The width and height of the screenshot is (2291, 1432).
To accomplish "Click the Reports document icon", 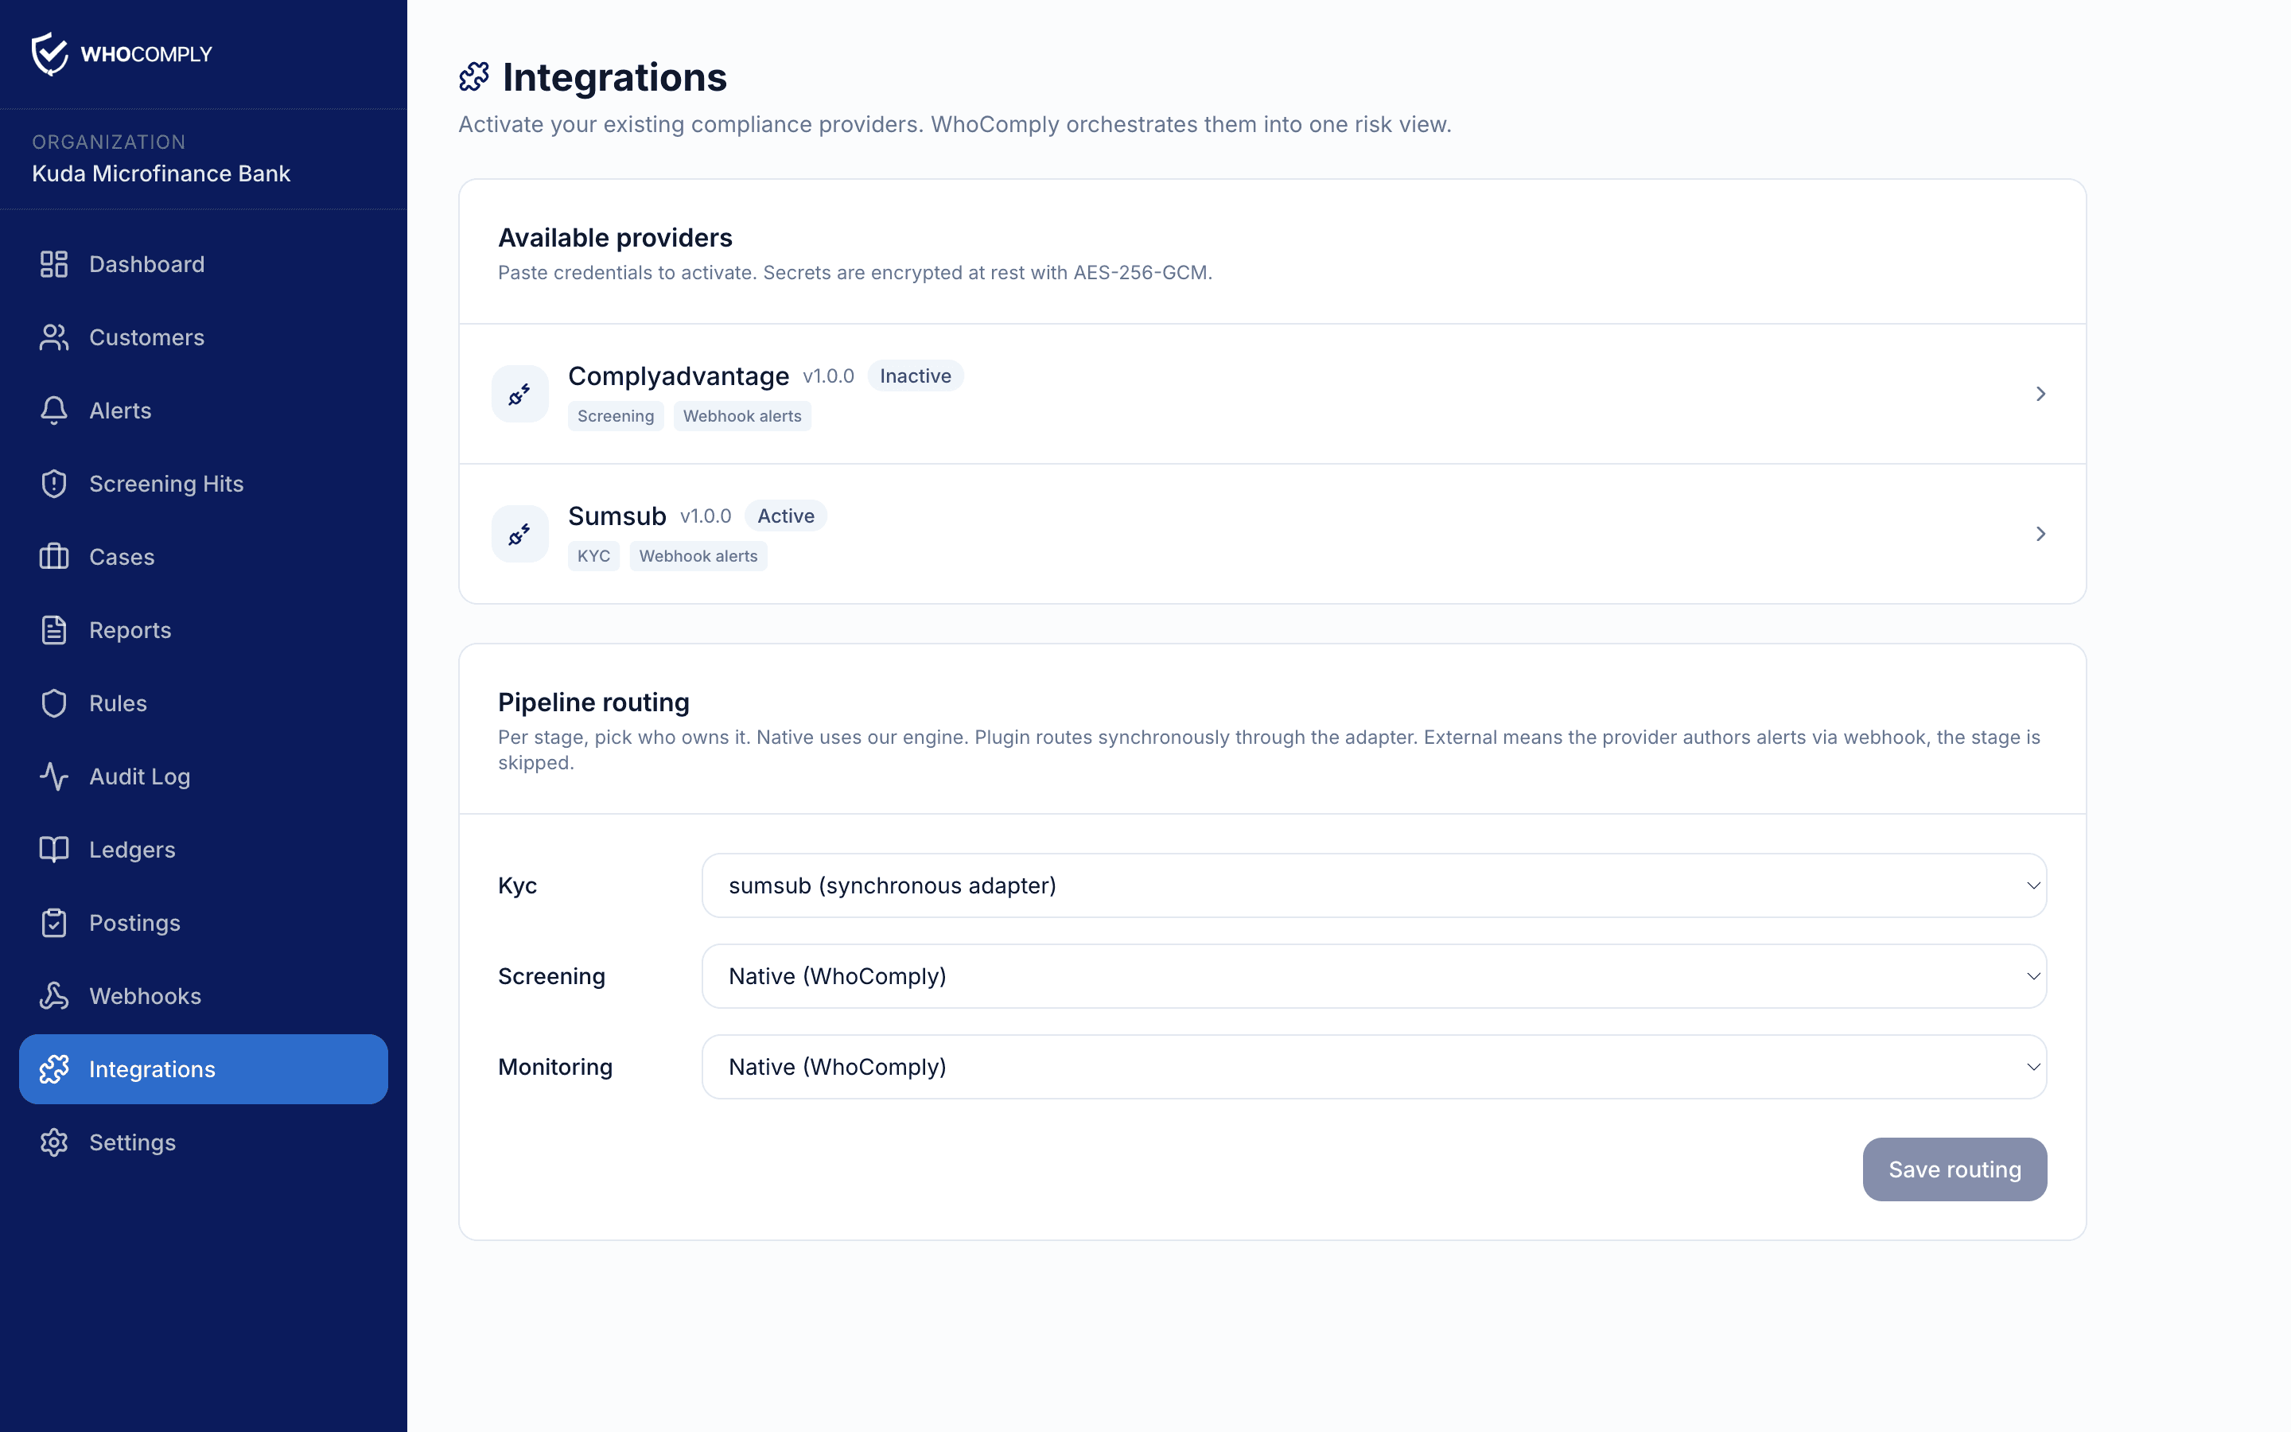I will tap(54, 630).
